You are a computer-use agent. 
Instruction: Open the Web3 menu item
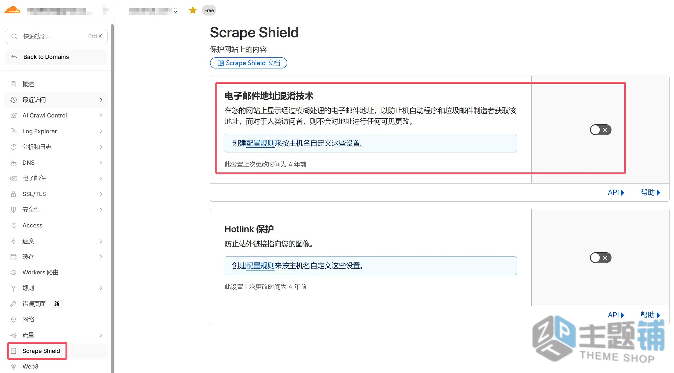click(x=56, y=366)
